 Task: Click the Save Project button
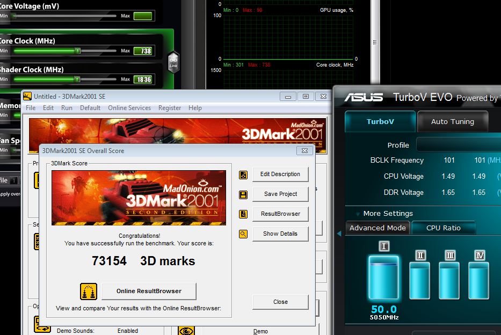pos(280,194)
